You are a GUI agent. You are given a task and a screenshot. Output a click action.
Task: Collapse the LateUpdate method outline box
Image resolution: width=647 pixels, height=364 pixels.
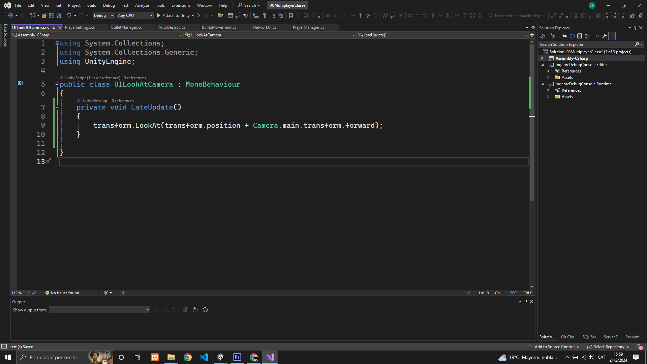[x=57, y=108]
